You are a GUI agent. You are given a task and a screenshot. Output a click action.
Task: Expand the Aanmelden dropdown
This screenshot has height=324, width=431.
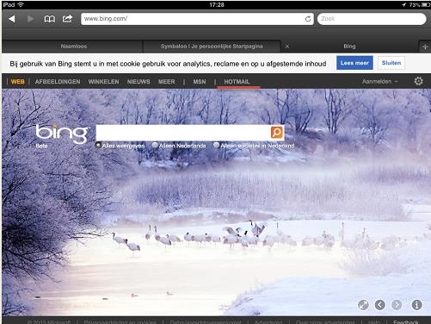(x=379, y=82)
